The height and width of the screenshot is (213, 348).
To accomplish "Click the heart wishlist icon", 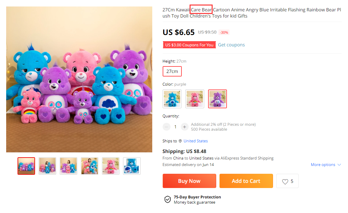I will pyautogui.click(x=285, y=182).
